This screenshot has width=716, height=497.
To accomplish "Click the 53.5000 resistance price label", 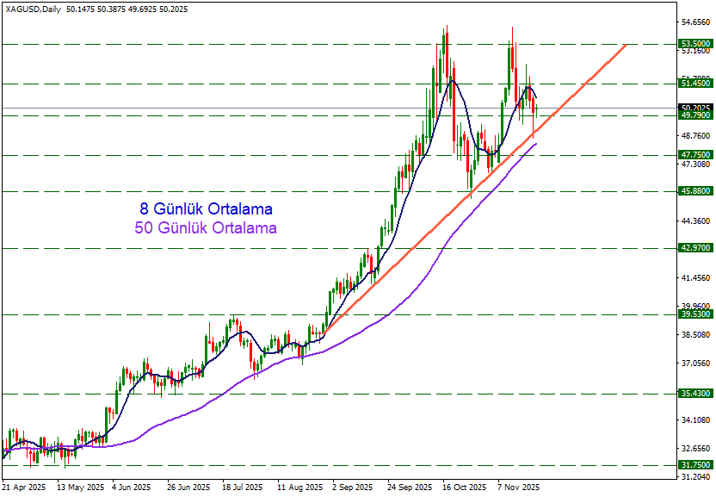I will coord(694,43).
